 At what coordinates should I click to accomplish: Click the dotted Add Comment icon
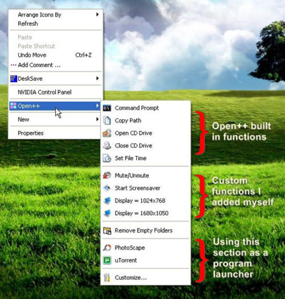13,65
